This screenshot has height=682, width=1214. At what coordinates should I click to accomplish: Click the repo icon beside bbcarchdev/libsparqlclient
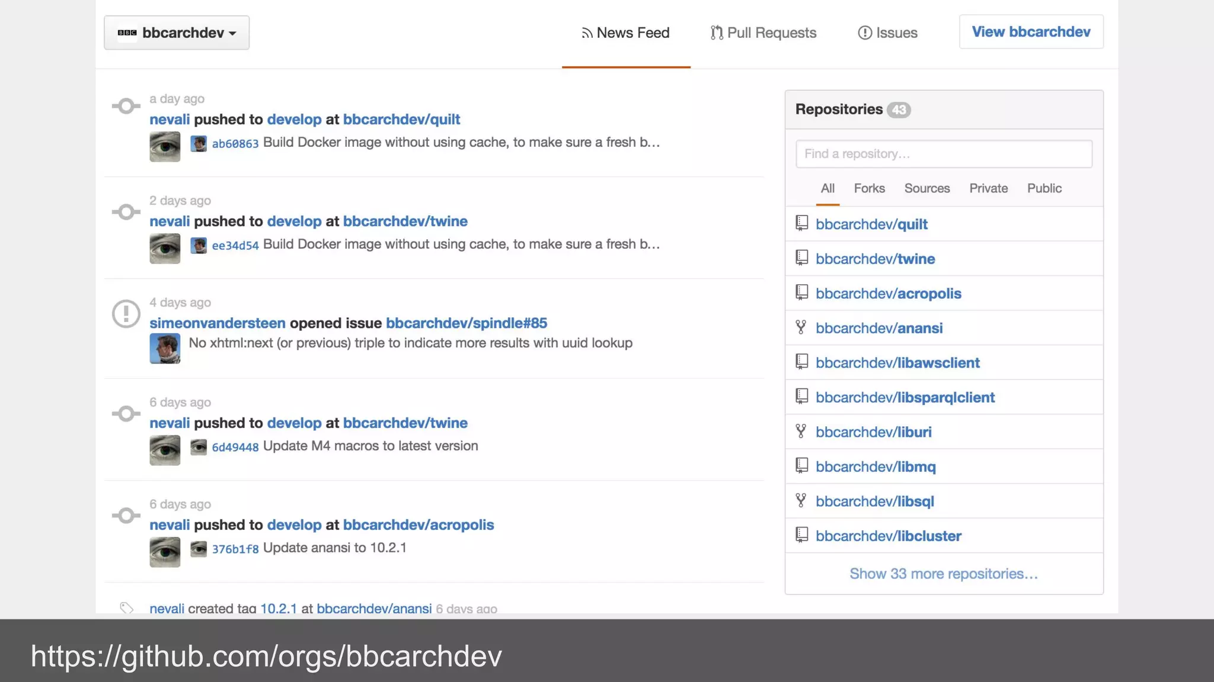[x=801, y=396]
